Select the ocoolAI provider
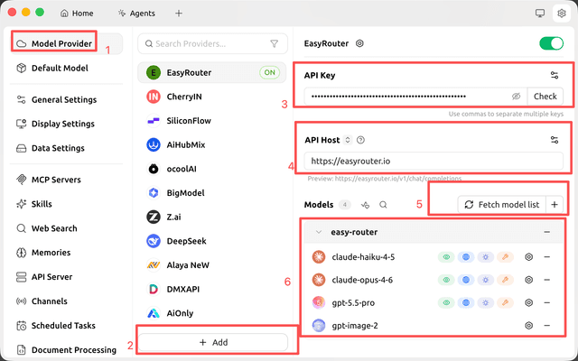Image resolution: width=578 pixels, height=361 pixels. tap(212, 169)
